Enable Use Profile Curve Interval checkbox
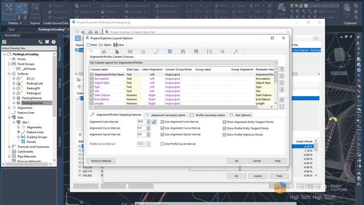This screenshot has height=205, width=364. coord(162,144)
